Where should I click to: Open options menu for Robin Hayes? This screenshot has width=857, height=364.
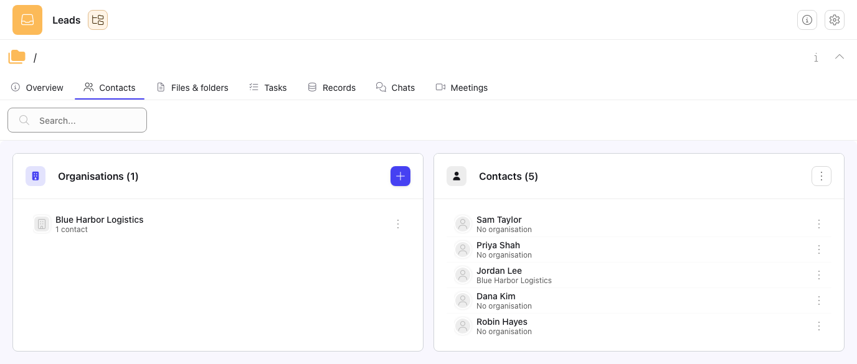tap(819, 326)
